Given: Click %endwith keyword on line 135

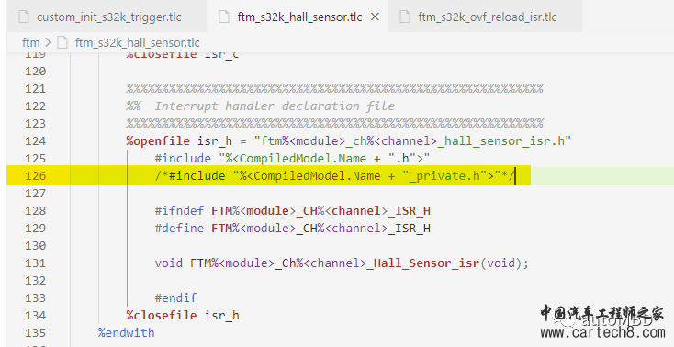Looking at the screenshot, I should (x=126, y=333).
